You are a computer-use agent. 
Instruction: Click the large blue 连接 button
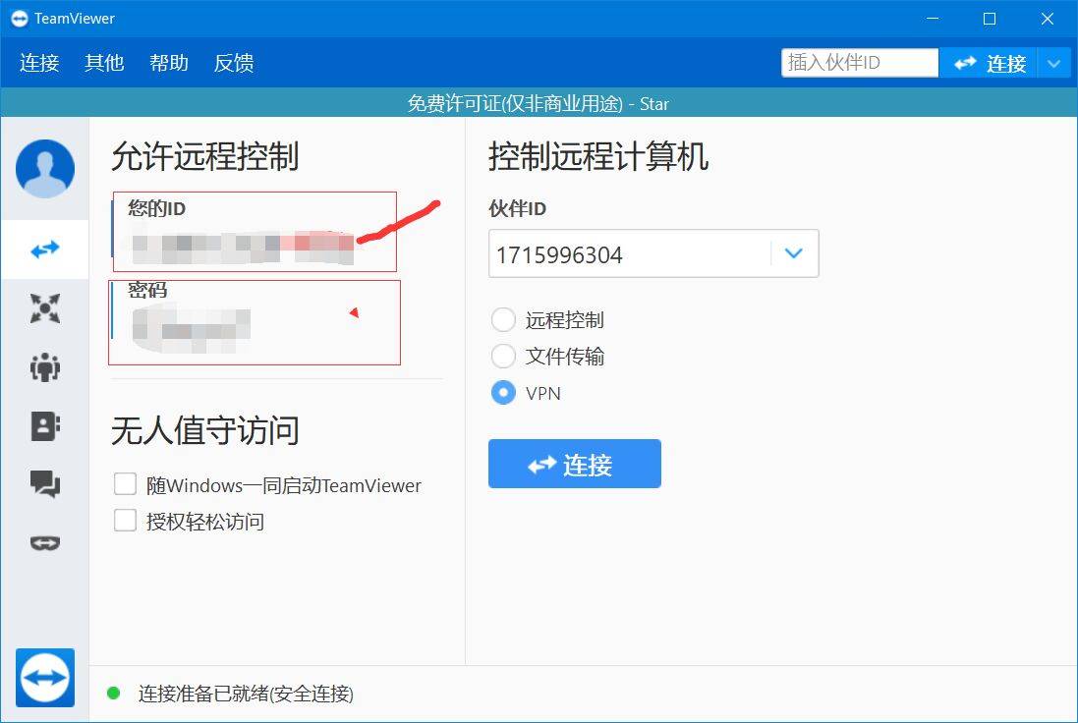575,464
